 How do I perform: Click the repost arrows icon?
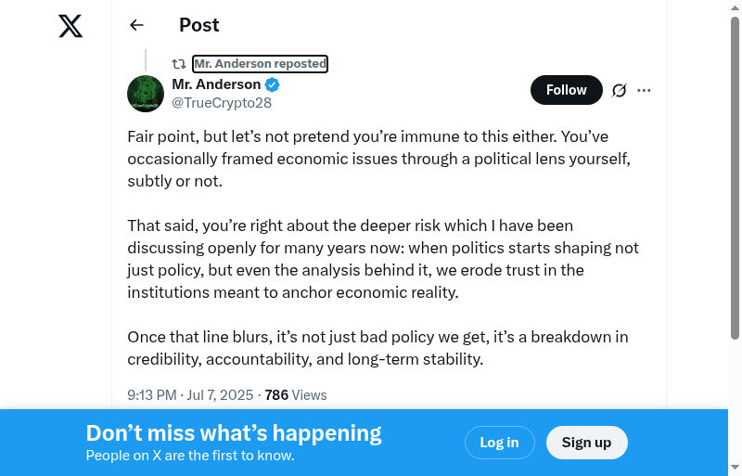(x=179, y=64)
